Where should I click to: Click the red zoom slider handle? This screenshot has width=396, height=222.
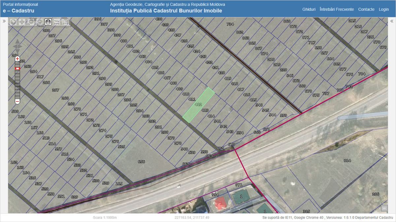tap(17, 69)
